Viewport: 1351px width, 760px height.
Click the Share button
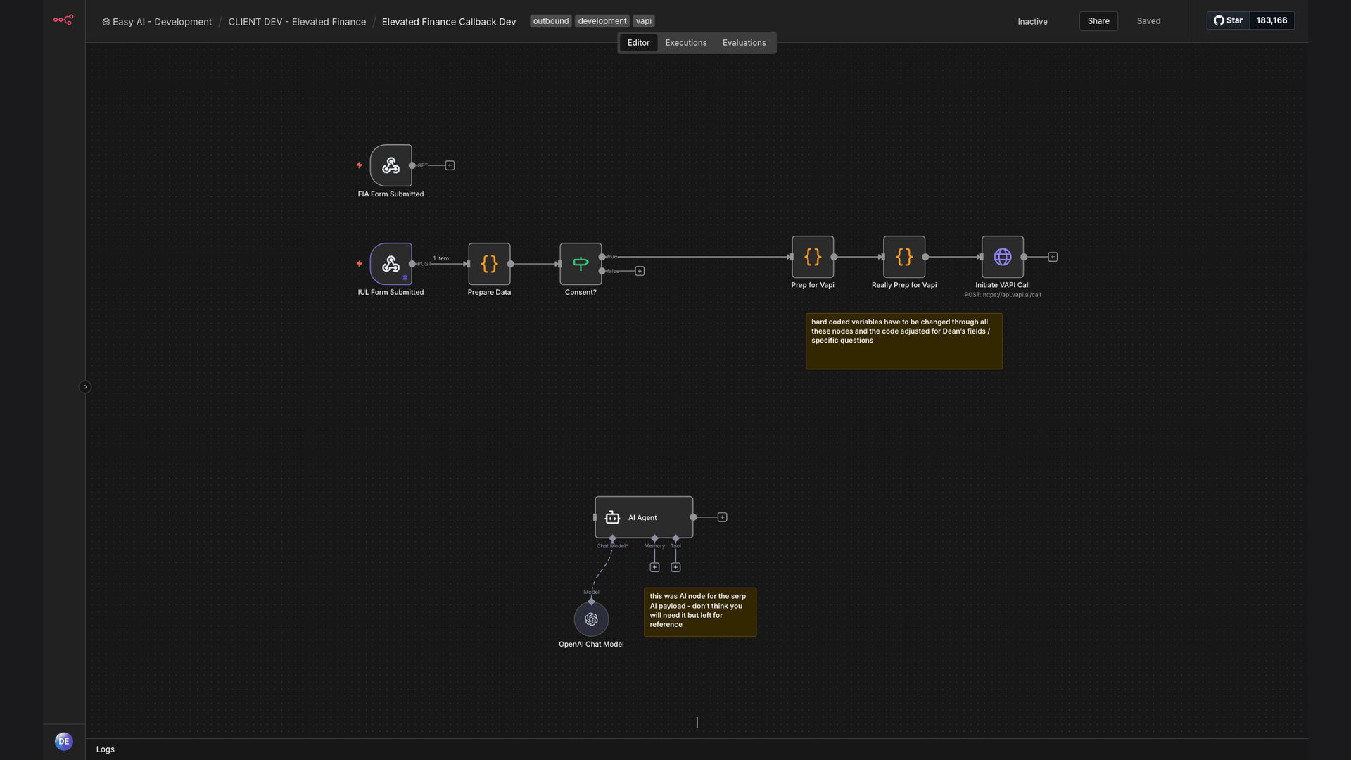click(x=1098, y=21)
